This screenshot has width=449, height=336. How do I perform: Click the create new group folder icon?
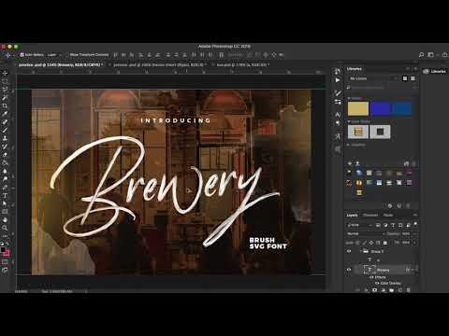[392, 290]
